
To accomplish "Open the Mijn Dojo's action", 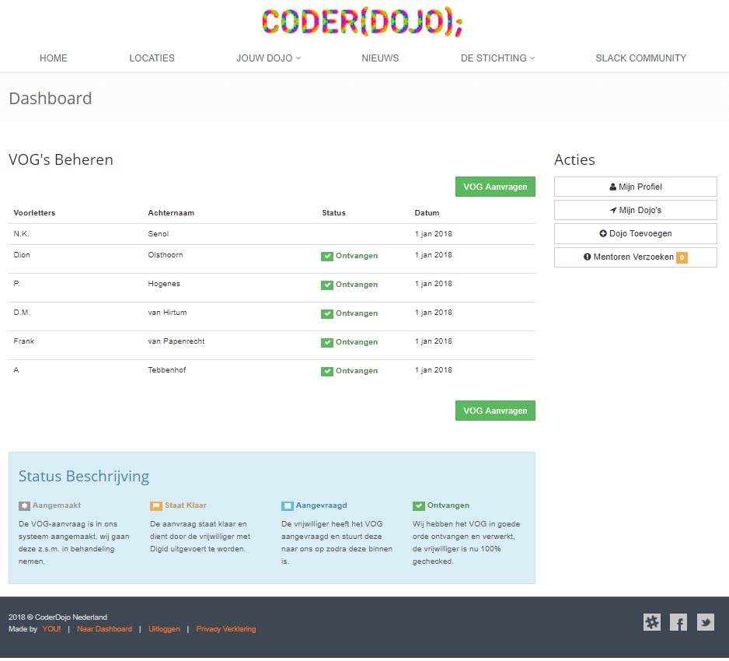I will click(635, 210).
